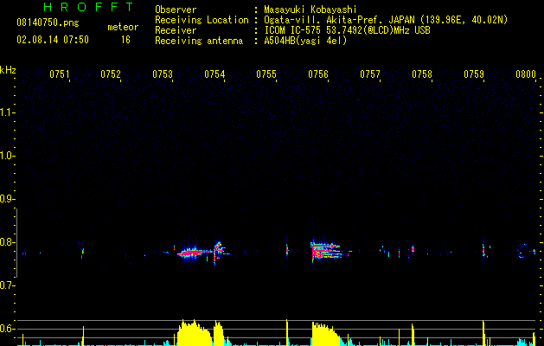Click the 0759 time marker
Screen dimensions: 544x346
474,74
